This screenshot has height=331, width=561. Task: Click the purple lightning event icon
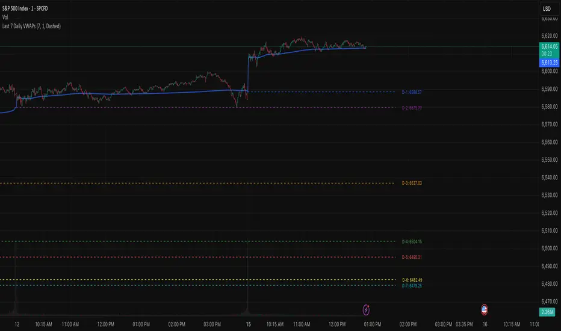(366, 310)
